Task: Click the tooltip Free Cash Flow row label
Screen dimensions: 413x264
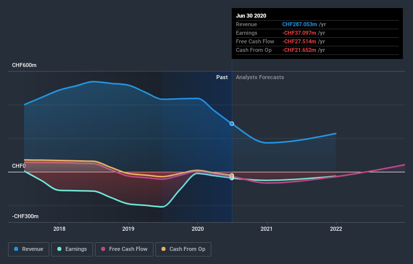Action: click(x=255, y=41)
